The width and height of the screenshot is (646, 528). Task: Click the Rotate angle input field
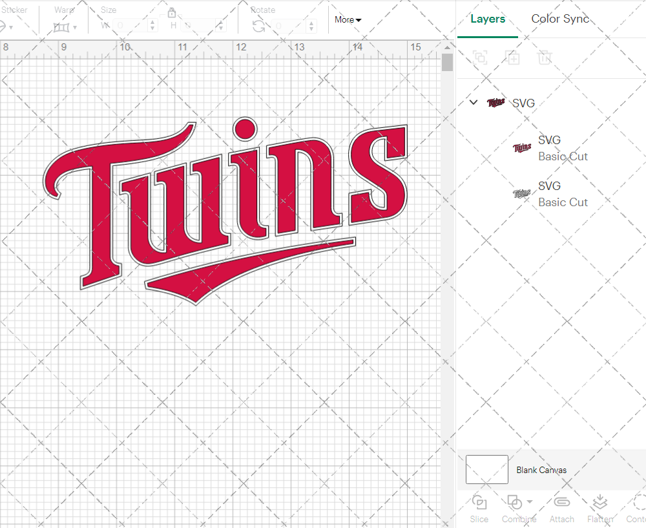click(x=289, y=26)
